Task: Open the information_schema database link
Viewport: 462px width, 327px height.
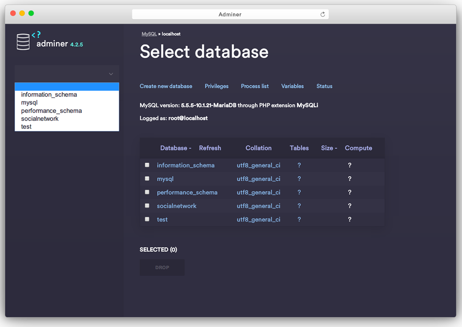Action: click(186, 165)
